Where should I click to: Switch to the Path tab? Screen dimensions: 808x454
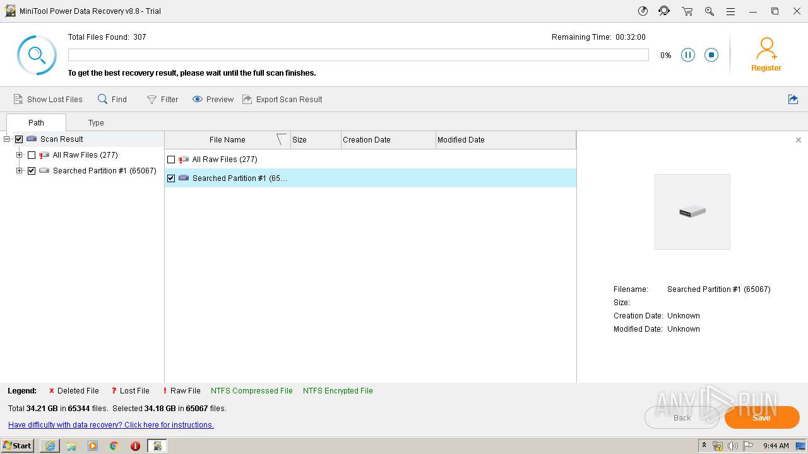[36, 122]
